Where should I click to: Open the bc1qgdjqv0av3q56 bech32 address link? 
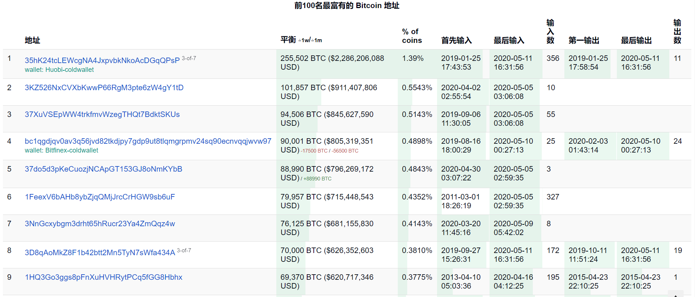(148, 141)
